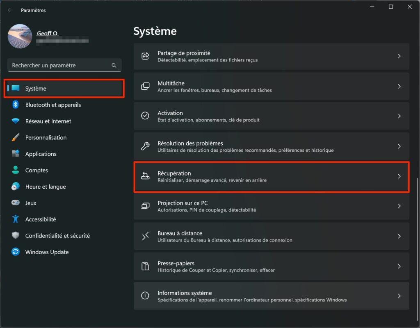The width and height of the screenshot is (420, 328).
Task: Click the search magnifier icon
Action: click(x=114, y=66)
